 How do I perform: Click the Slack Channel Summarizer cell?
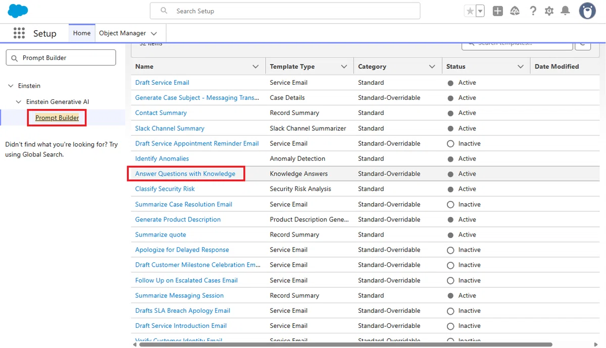pos(308,129)
